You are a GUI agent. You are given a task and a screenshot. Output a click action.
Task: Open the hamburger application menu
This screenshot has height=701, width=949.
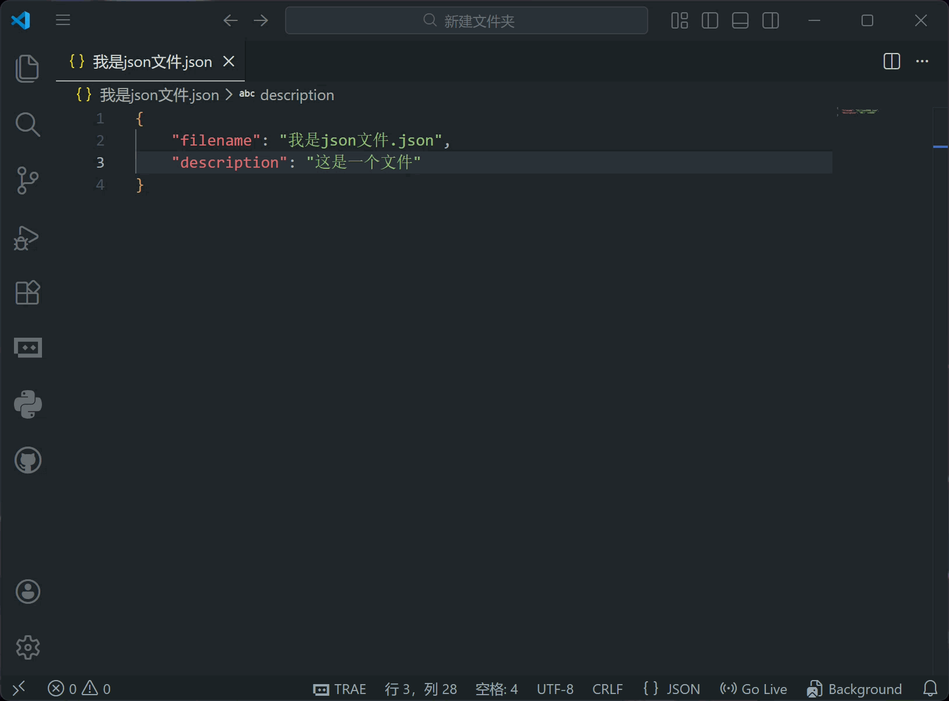click(x=63, y=21)
